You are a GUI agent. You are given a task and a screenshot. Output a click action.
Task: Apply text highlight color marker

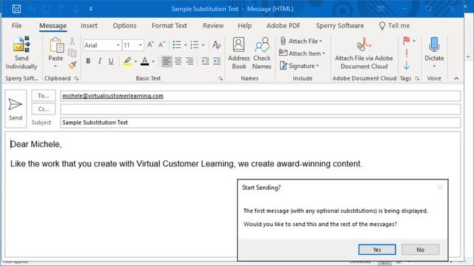click(127, 61)
